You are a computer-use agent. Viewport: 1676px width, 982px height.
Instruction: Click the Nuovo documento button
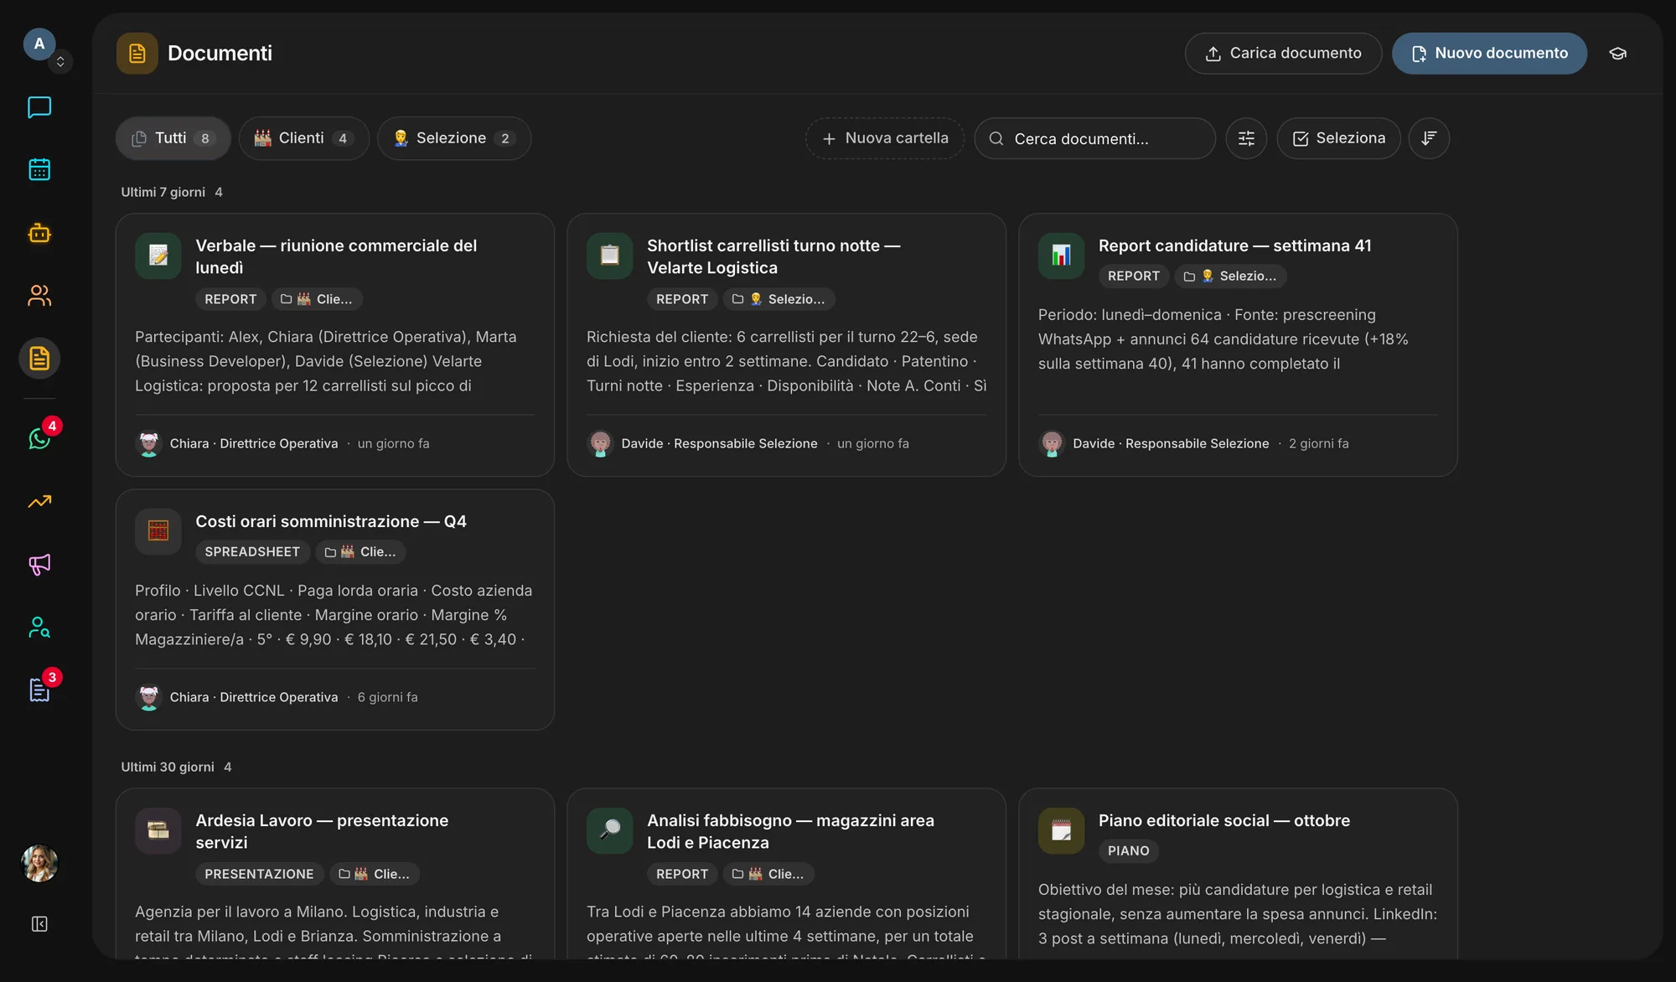(1489, 54)
